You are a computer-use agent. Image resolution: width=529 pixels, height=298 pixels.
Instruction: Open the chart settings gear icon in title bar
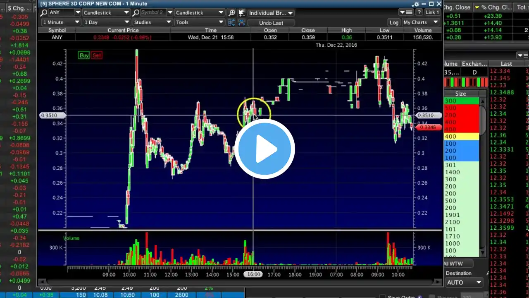(x=416, y=4)
